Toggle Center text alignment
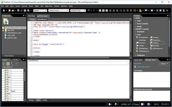This screenshot has width=172, height=107. point(114,11)
